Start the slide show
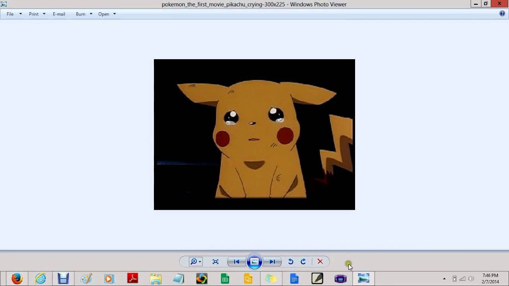Viewport: 509px width, 286px height. 254,261
